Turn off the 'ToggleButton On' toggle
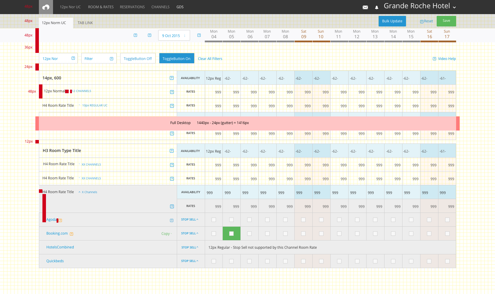Screen dimensions: 495x294 point(177,58)
